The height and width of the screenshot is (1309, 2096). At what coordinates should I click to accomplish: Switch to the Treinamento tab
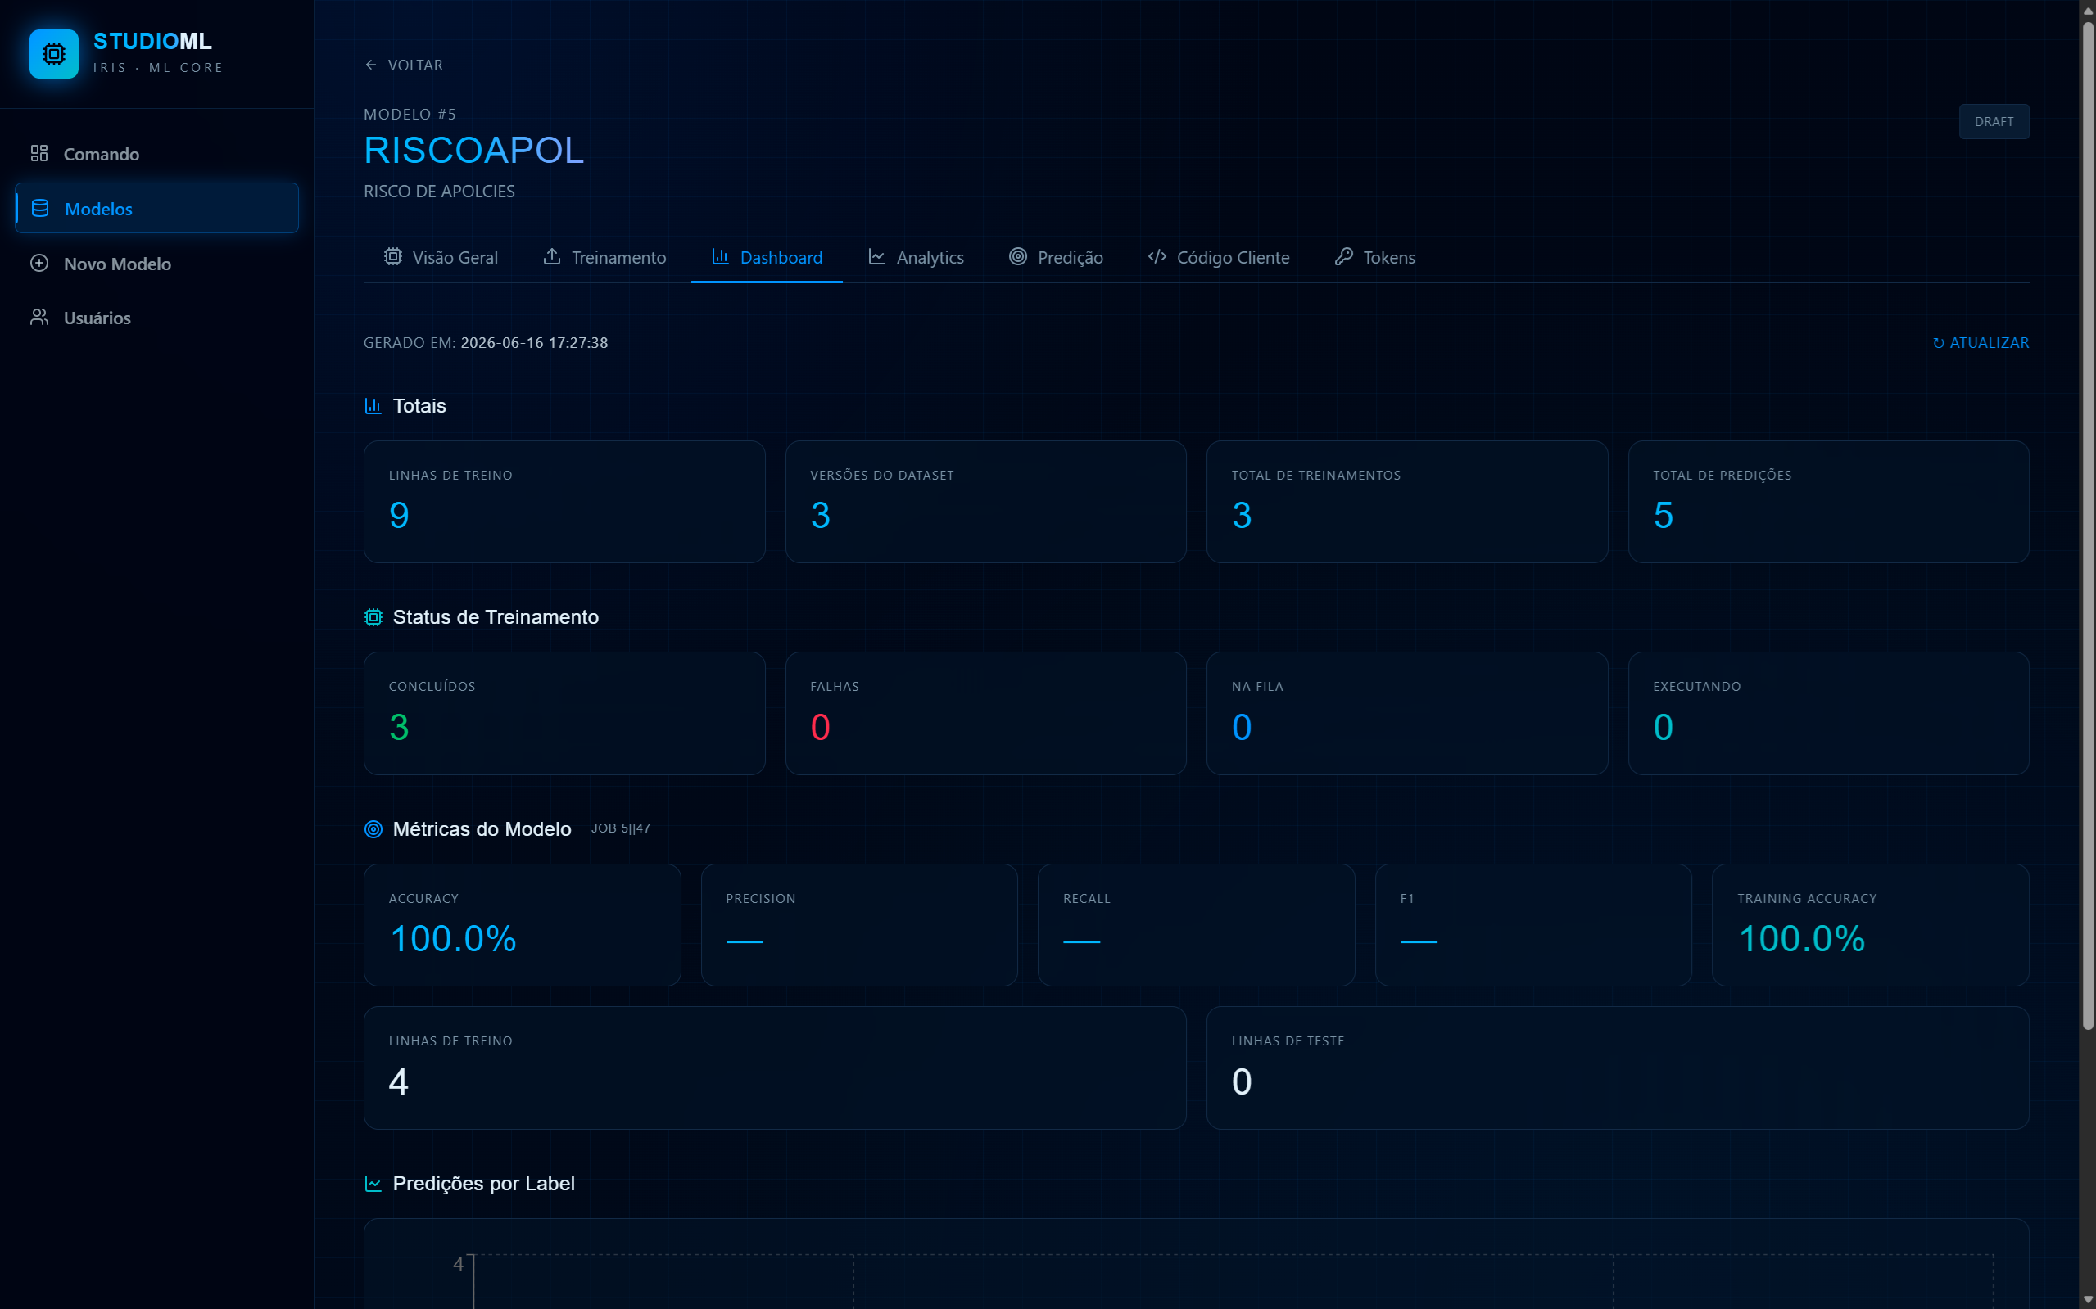pos(604,257)
